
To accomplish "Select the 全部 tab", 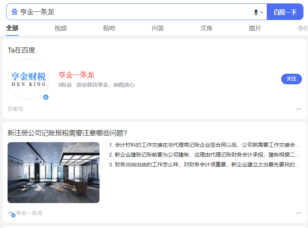I will tap(12, 28).
